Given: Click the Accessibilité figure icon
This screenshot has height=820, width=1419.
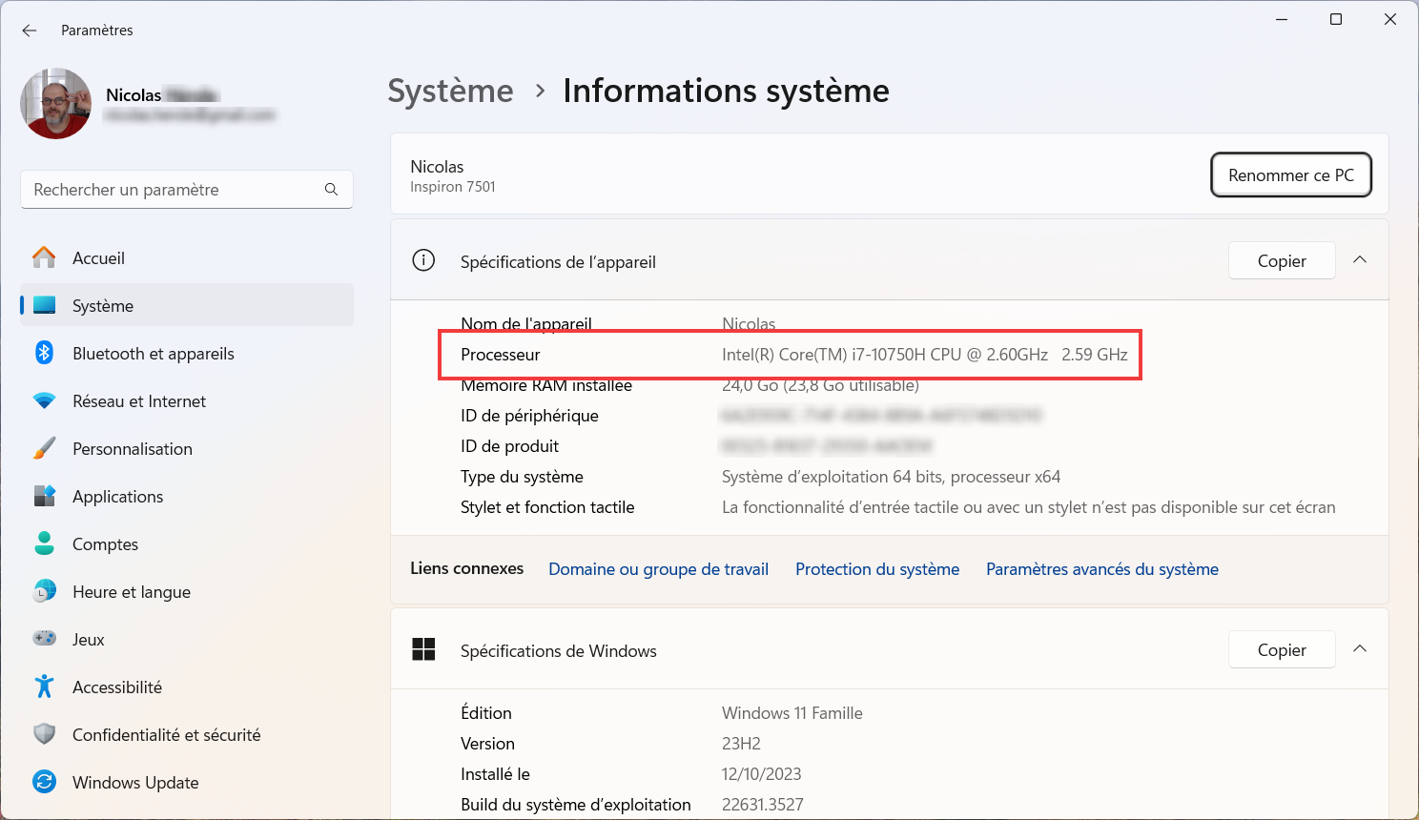Looking at the screenshot, I should coord(44,687).
